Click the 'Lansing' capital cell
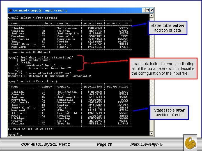This screenshot has width=202, height=151. tap(63, 118)
